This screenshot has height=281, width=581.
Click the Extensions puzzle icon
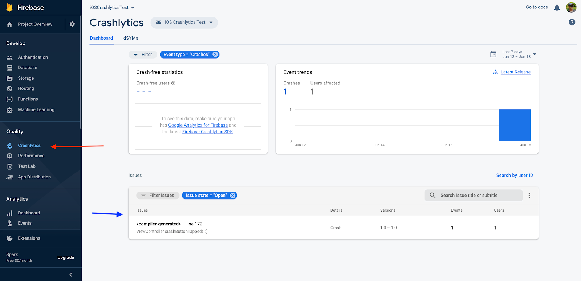click(x=9, y=238)
